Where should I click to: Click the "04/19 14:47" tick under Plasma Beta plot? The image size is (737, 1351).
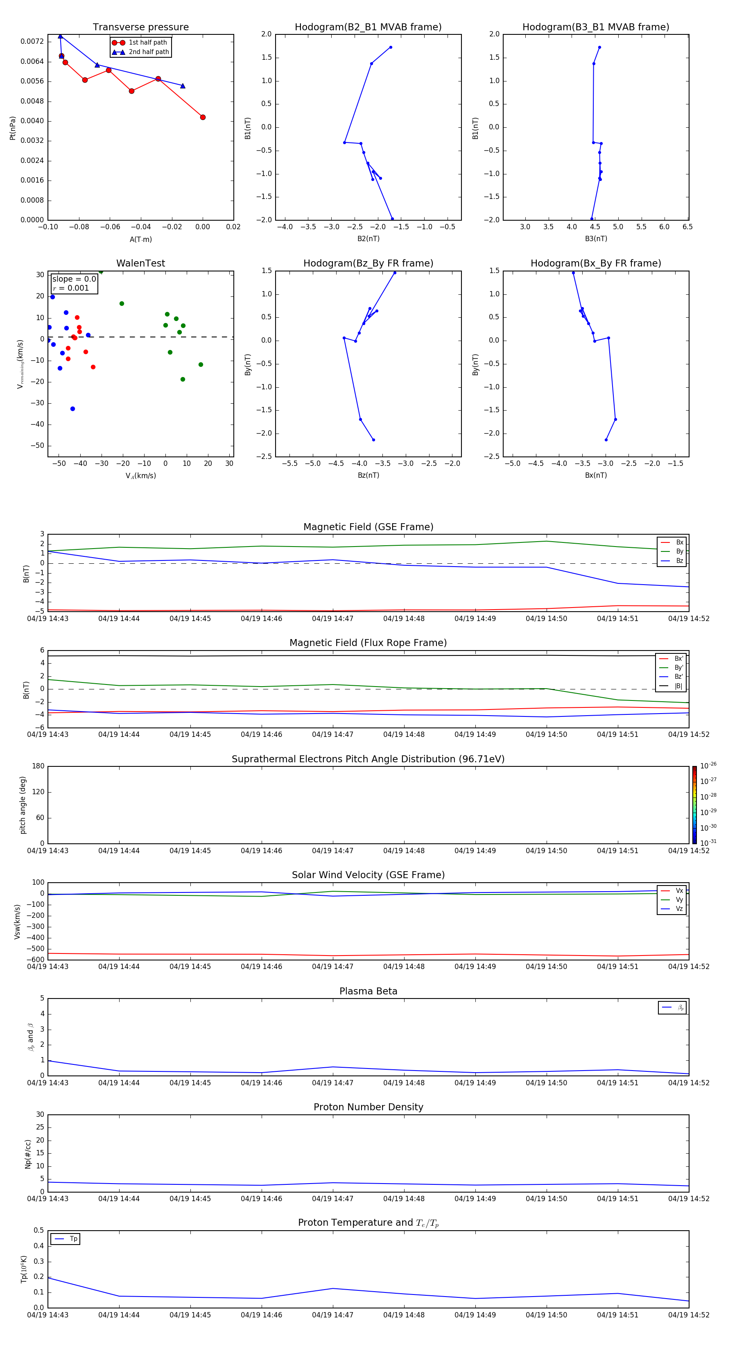tap(332, 1082)
